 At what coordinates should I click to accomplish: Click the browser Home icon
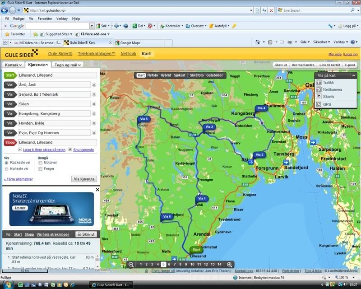258,42
